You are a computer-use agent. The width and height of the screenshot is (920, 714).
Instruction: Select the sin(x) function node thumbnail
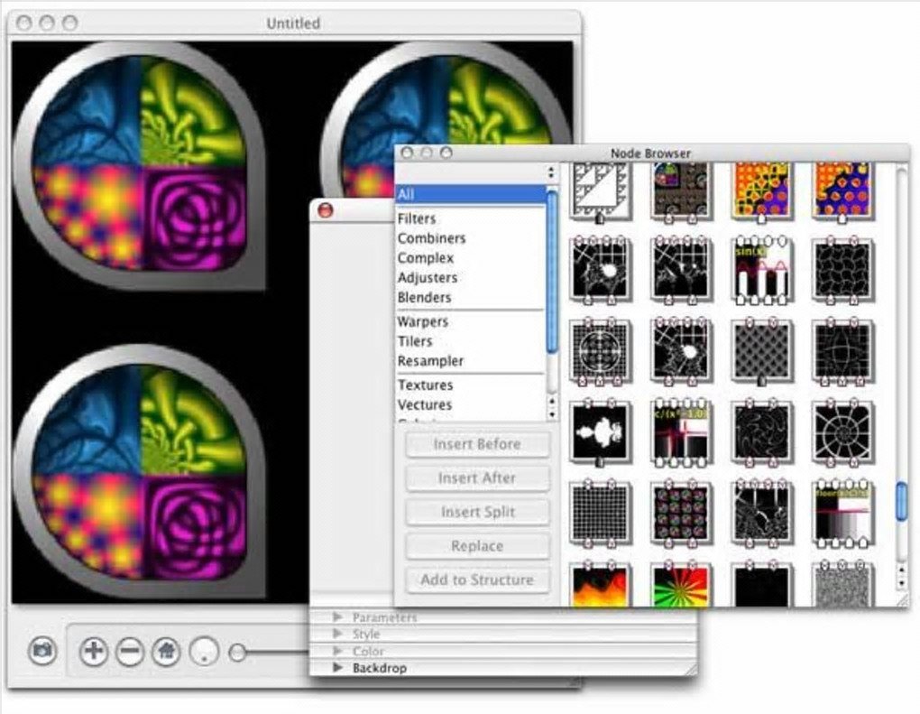click(761, 271)
